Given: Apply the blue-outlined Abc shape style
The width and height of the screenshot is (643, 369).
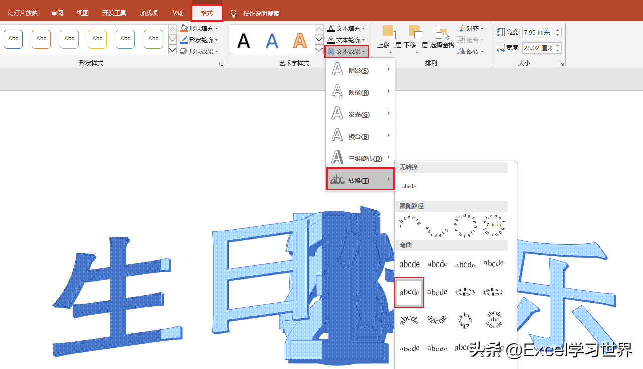Looking at the screenshot, I should click(13, 39).
